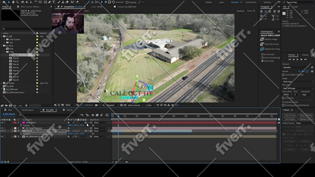Jump to last frame in Preview panel

pos(305,59)
